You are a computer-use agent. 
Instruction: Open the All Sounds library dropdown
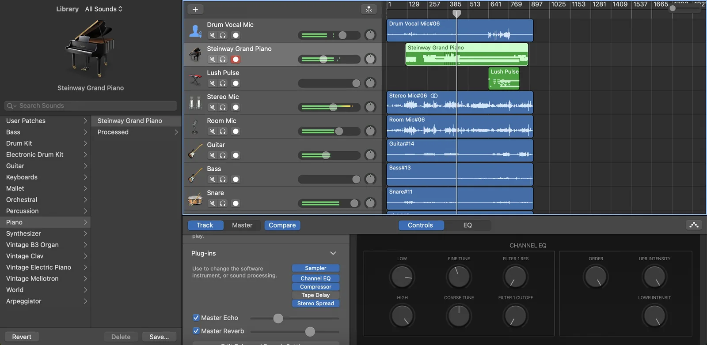pyautogui.click(x=104, y=9)
